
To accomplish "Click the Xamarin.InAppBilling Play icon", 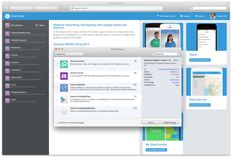I will tap(64, 99).
